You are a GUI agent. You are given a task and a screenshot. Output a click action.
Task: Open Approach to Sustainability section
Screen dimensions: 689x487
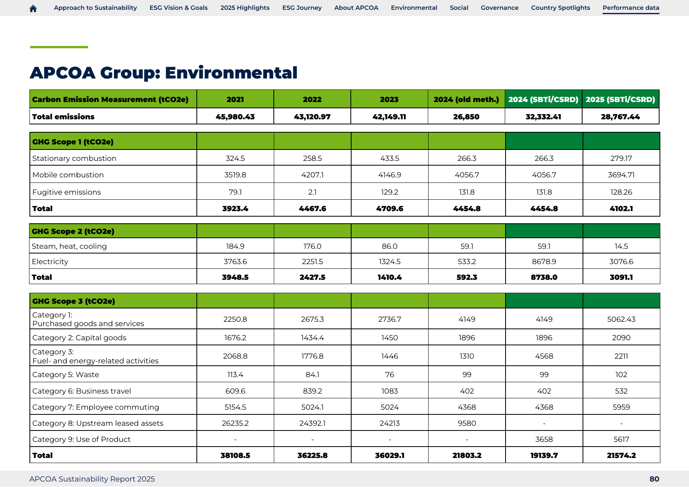click(x=95, y=8)
